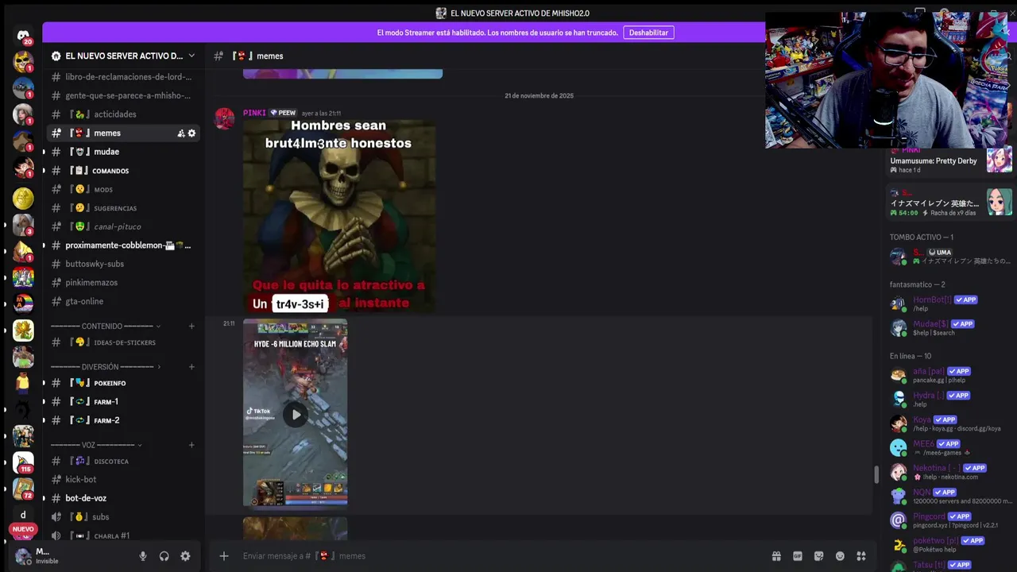Viewport: 1017px width, 572px height.
Task: Open kick-bot channel
Action: point(123,480)
